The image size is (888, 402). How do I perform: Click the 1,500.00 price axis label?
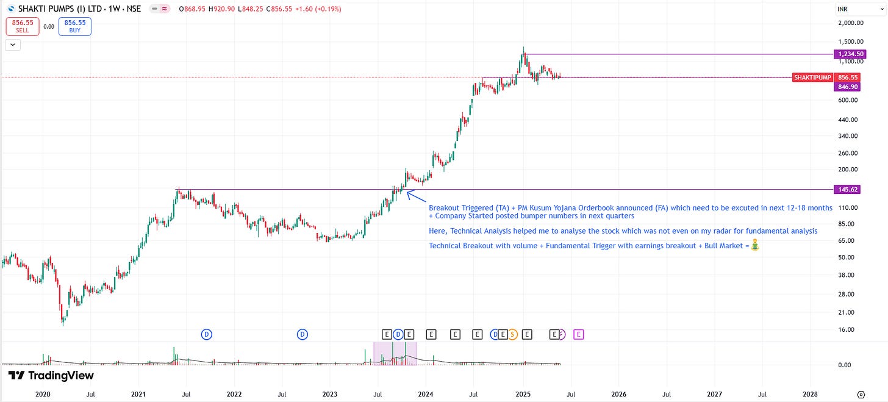[851, 41]
